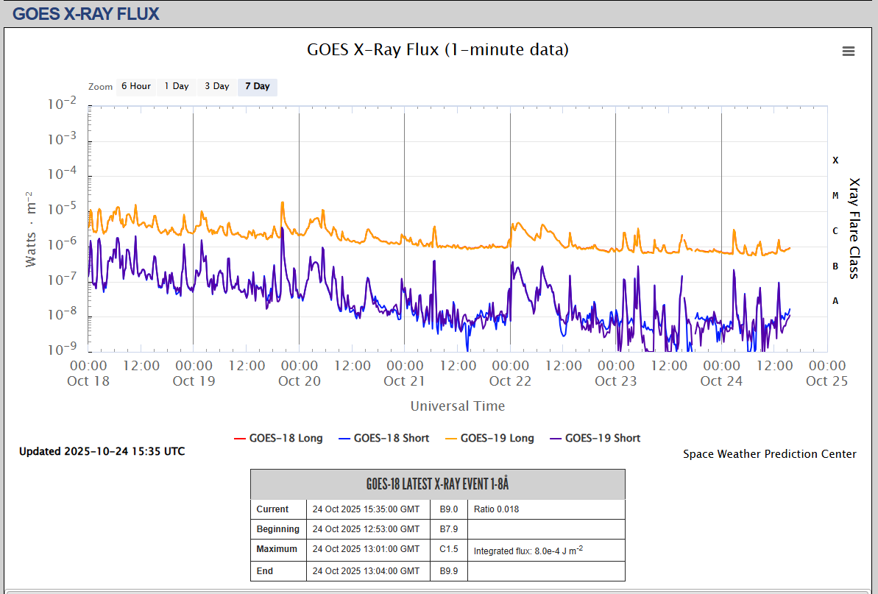
Task: Click the Universal Time axis title
Action: (x=457, y=406)
